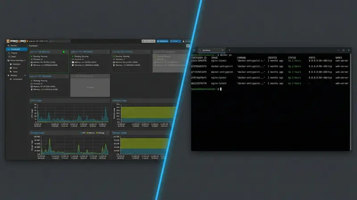Image resolution: width=357 pixels, height=200 pixels.
Task: Click the Running play icon in pve-vm-100 card
Action: (x=32, y=56)
